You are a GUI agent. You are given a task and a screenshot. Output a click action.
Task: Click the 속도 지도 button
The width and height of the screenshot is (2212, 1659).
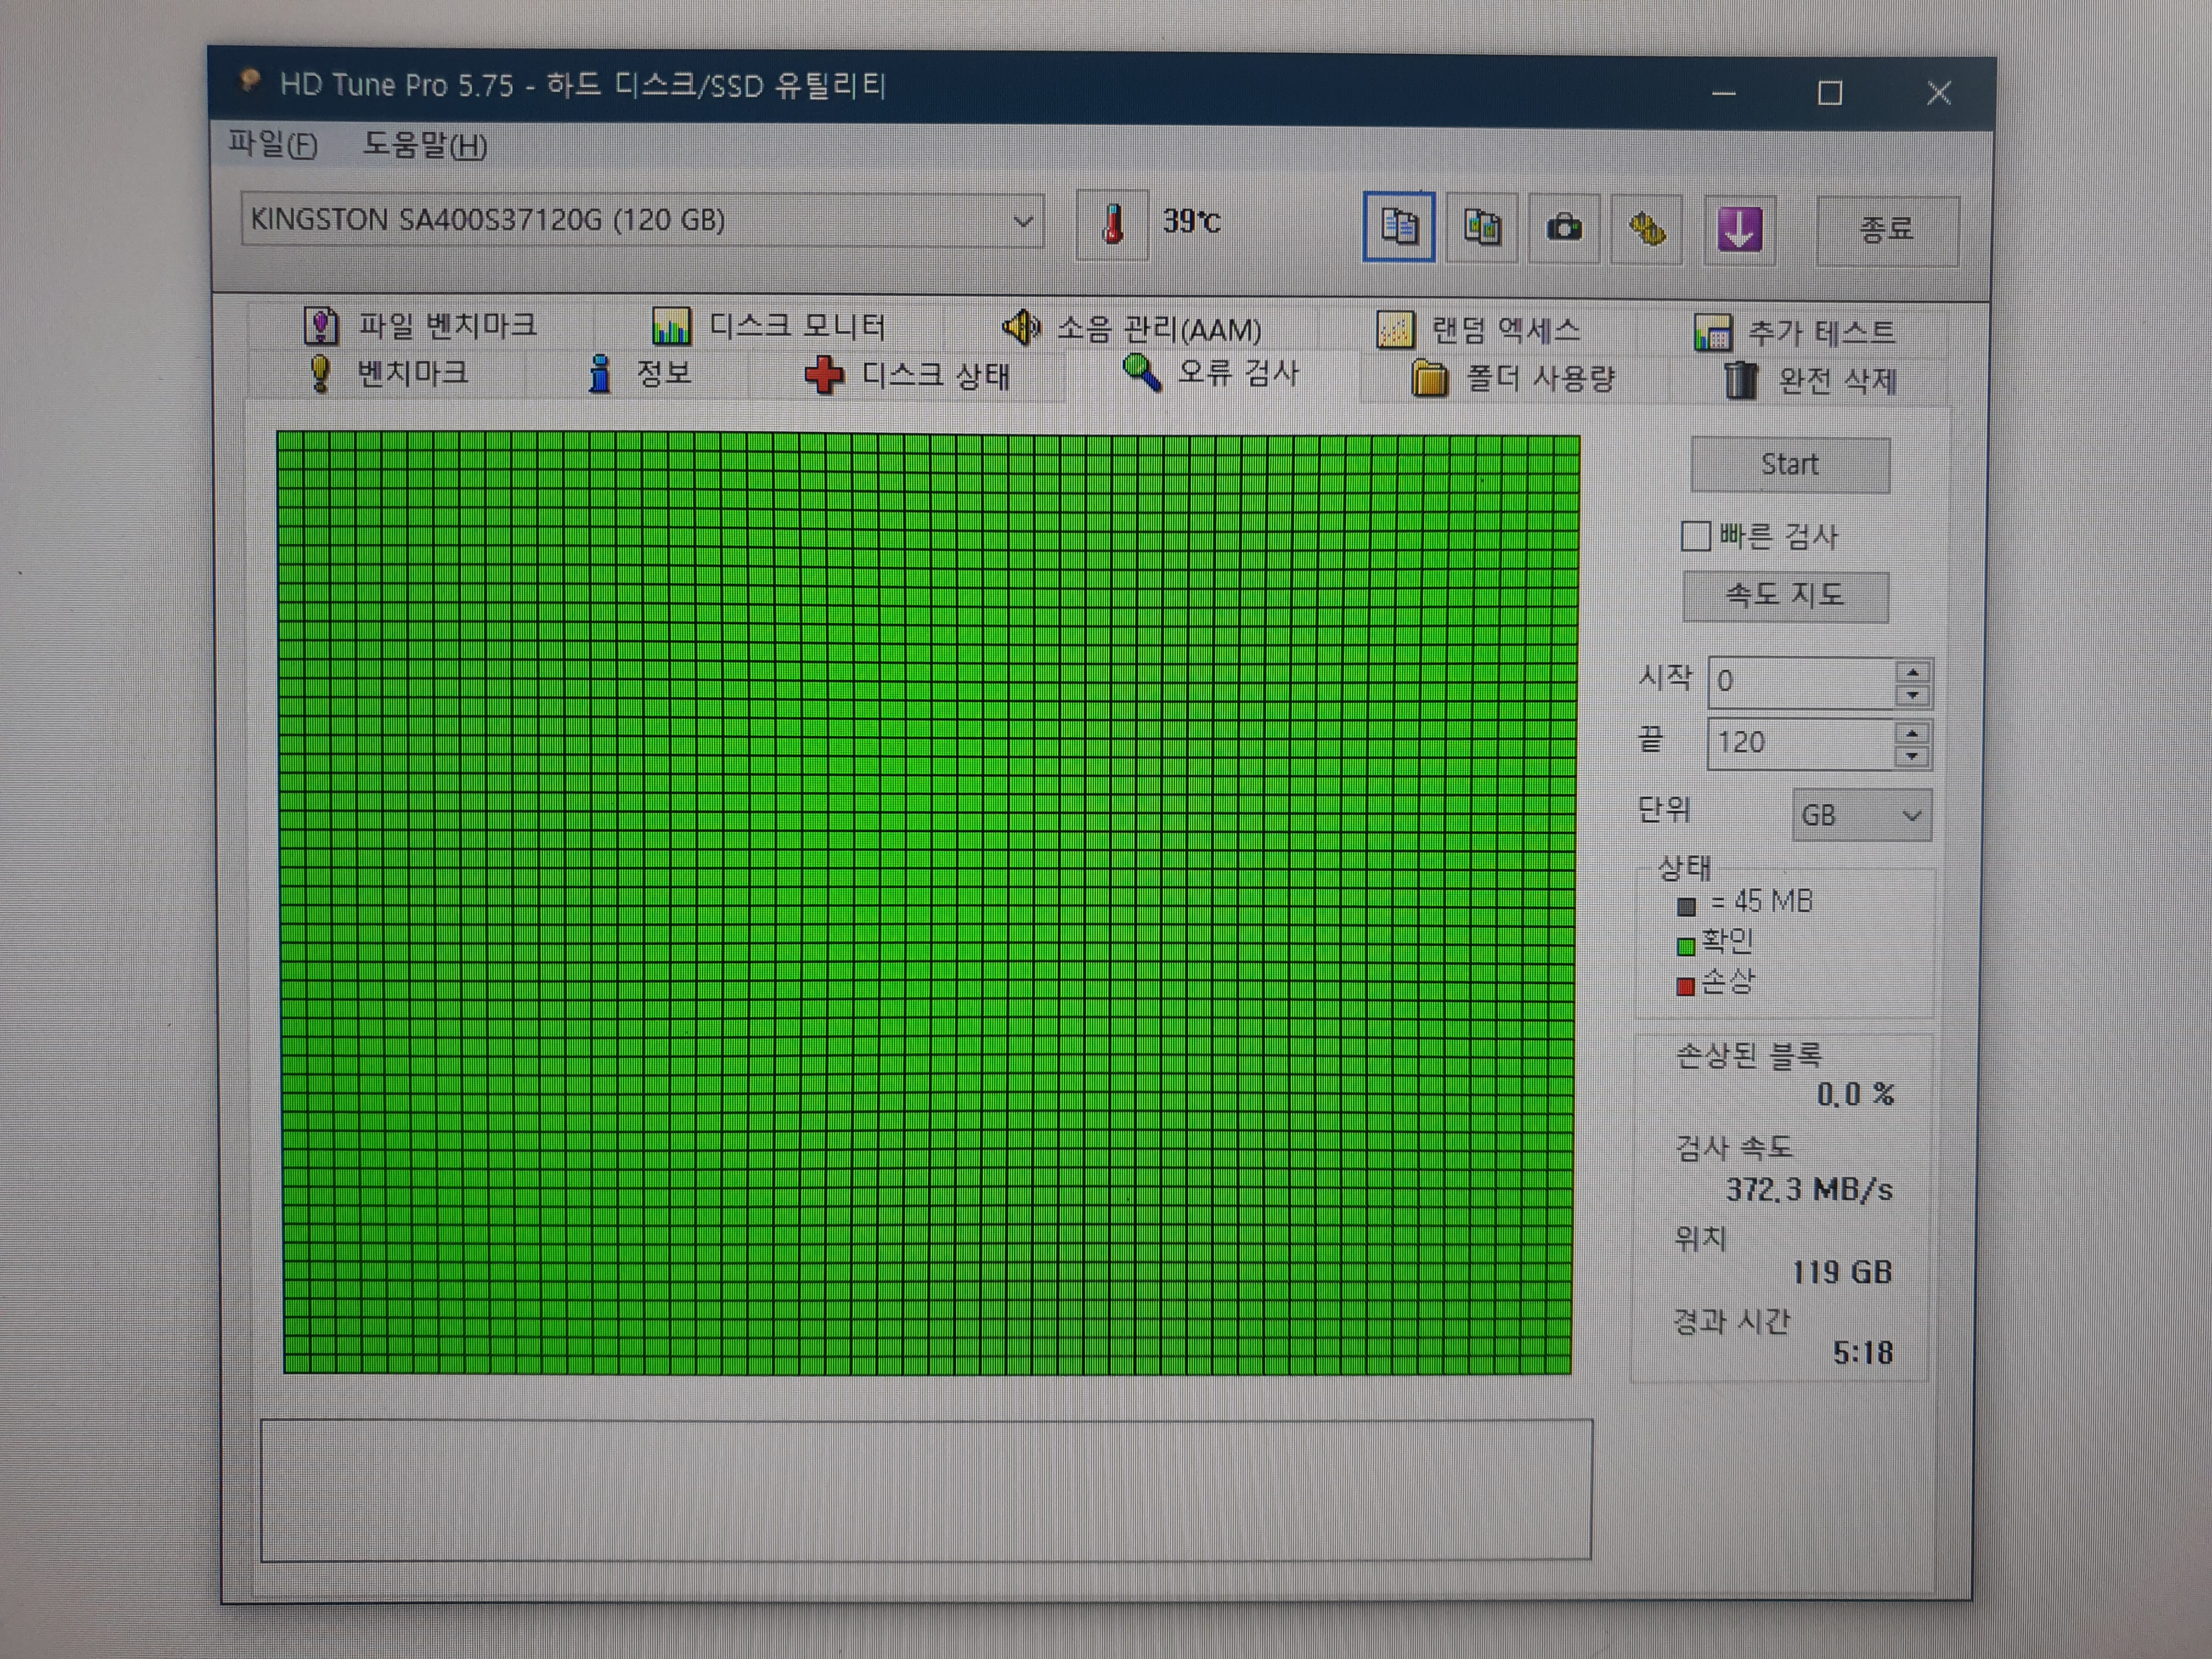click(x=1785, y=596)
